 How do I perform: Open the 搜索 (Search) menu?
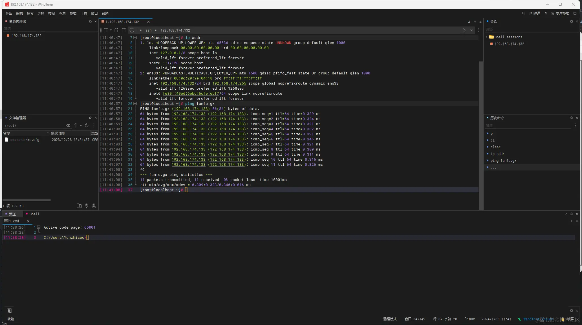[x=30, y=13]
